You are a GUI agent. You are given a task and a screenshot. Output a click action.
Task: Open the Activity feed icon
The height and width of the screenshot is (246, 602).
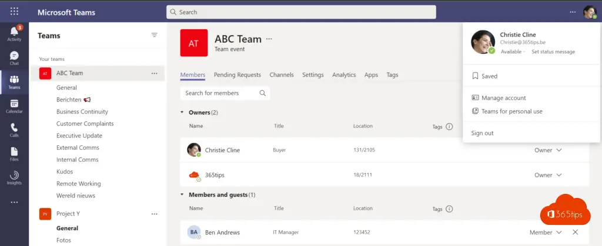tap(14, 32)
